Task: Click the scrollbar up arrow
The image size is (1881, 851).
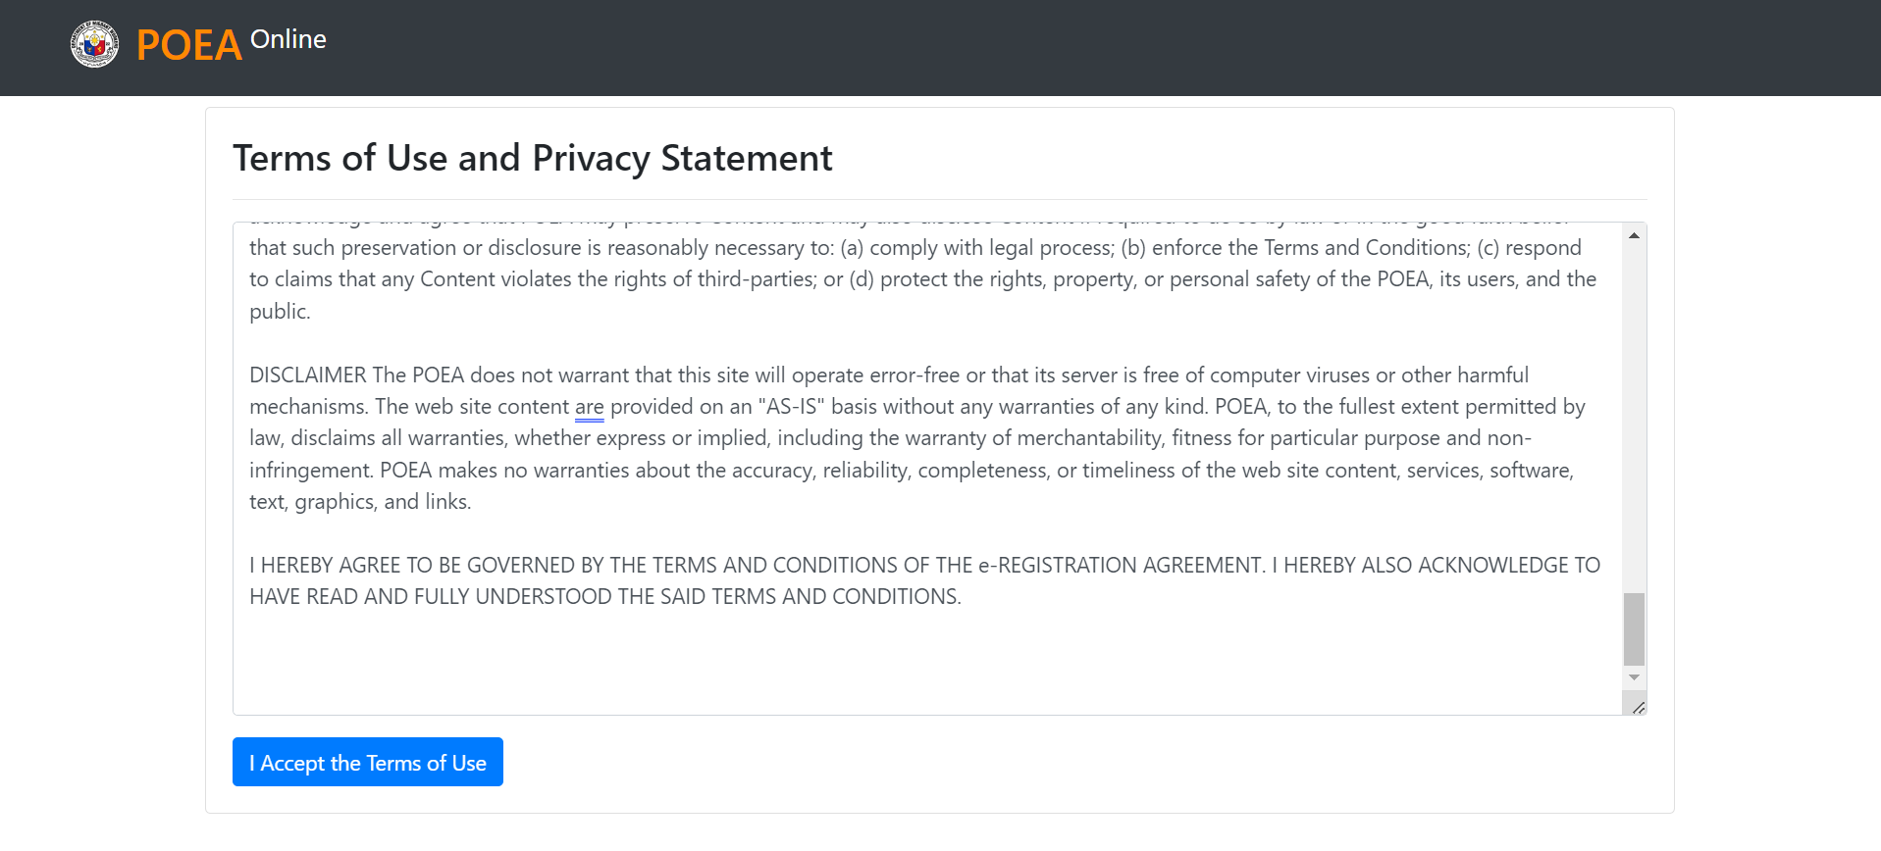Action: (x=1634, y=235)
